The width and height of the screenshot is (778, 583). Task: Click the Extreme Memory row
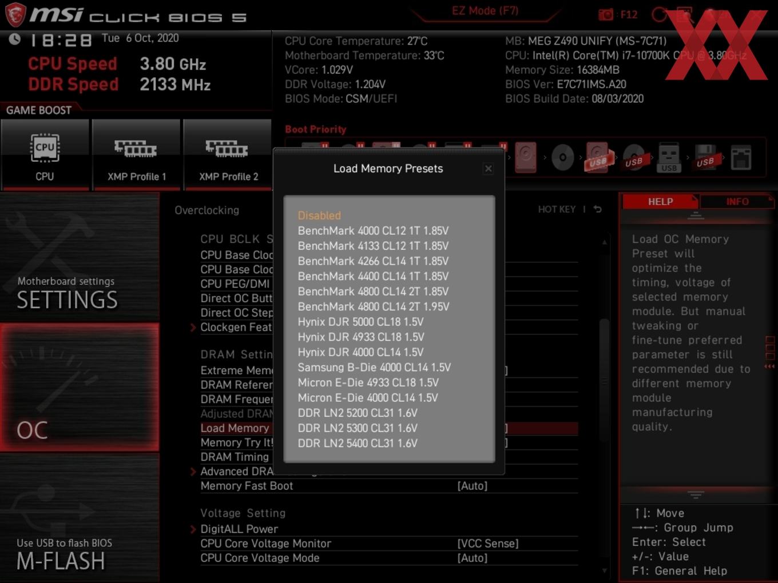pos(236,370)
